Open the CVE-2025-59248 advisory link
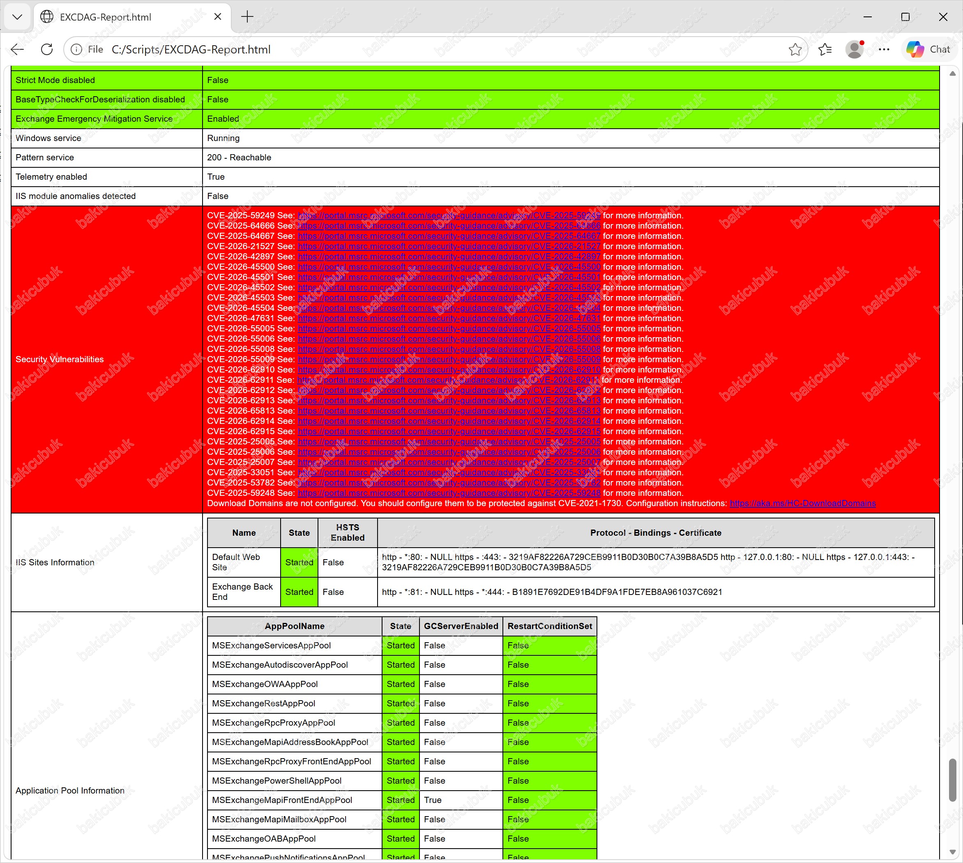The height and width of the screenshot is (863, 963). point(449,493)
